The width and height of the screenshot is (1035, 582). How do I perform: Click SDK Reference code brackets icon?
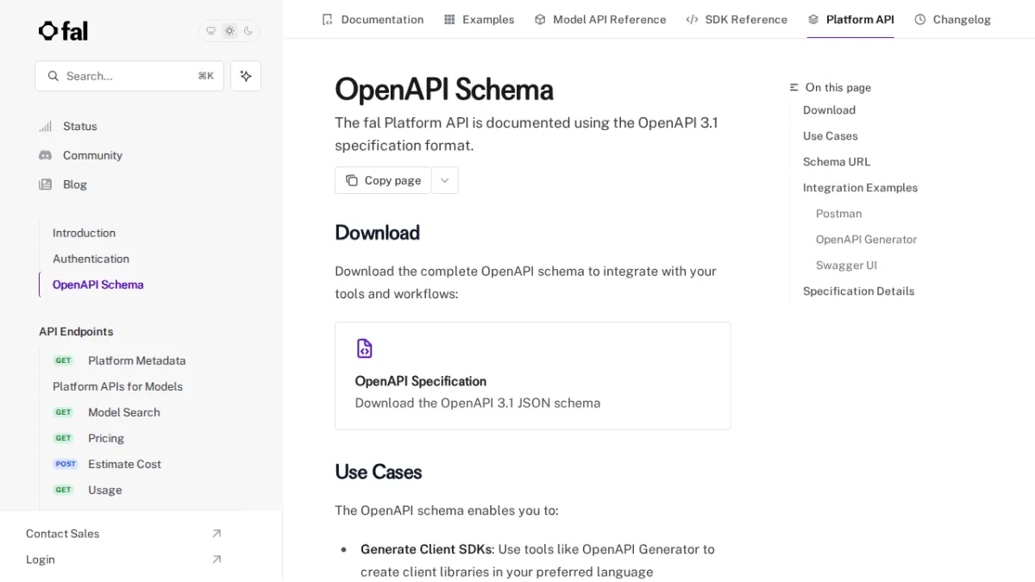[692, 19]
